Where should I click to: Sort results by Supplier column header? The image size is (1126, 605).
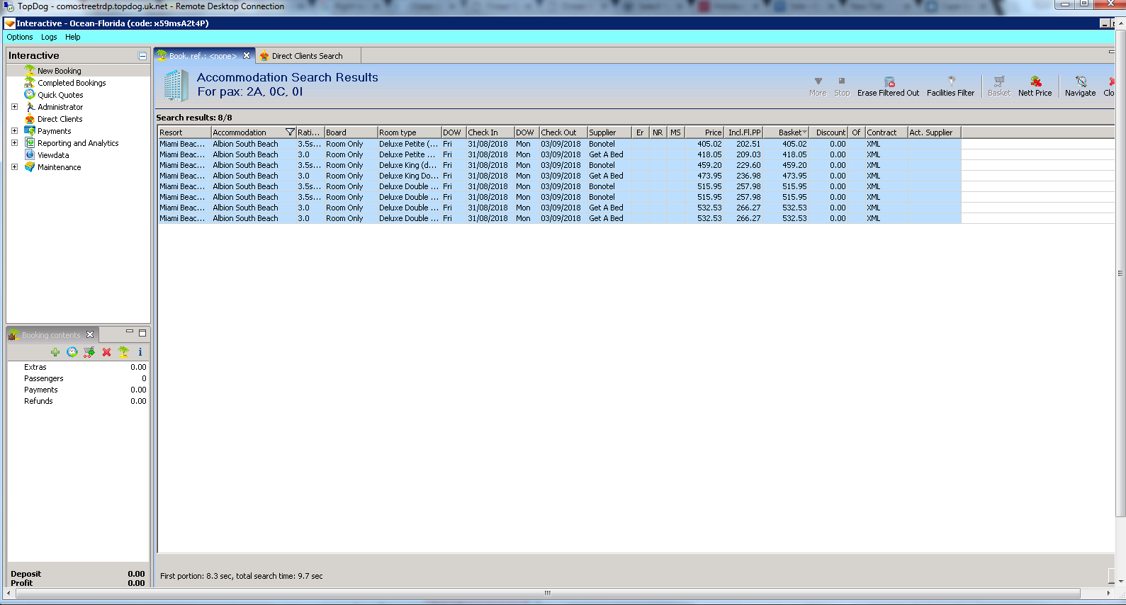point(609,132)
